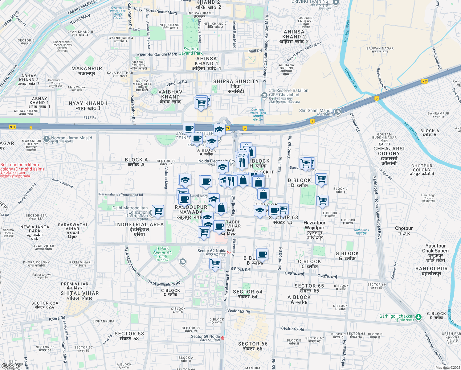Viewport: 461px width, 370px height.
Task: Select the bicycle icon near Shri Shani Mandir
Action: tap(337, 112)
